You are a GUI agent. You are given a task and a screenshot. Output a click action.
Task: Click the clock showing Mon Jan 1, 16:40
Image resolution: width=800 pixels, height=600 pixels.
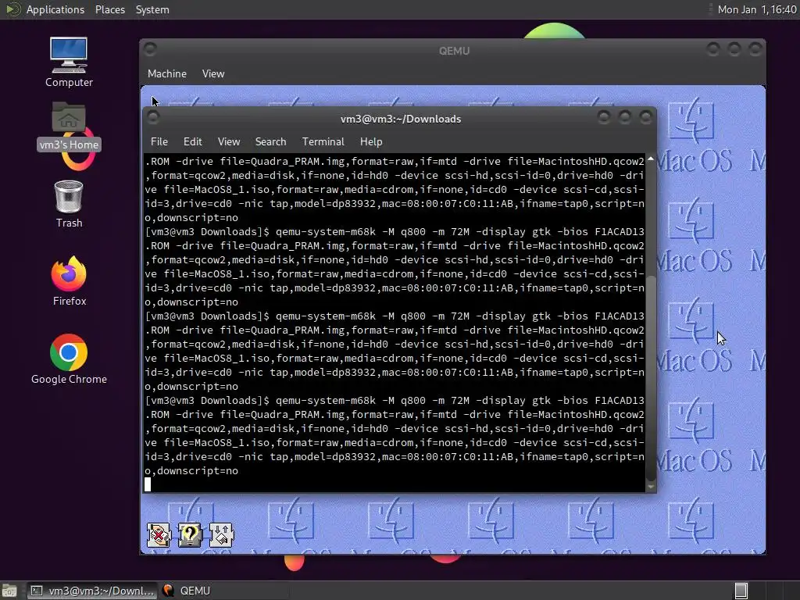pos(756,9)
